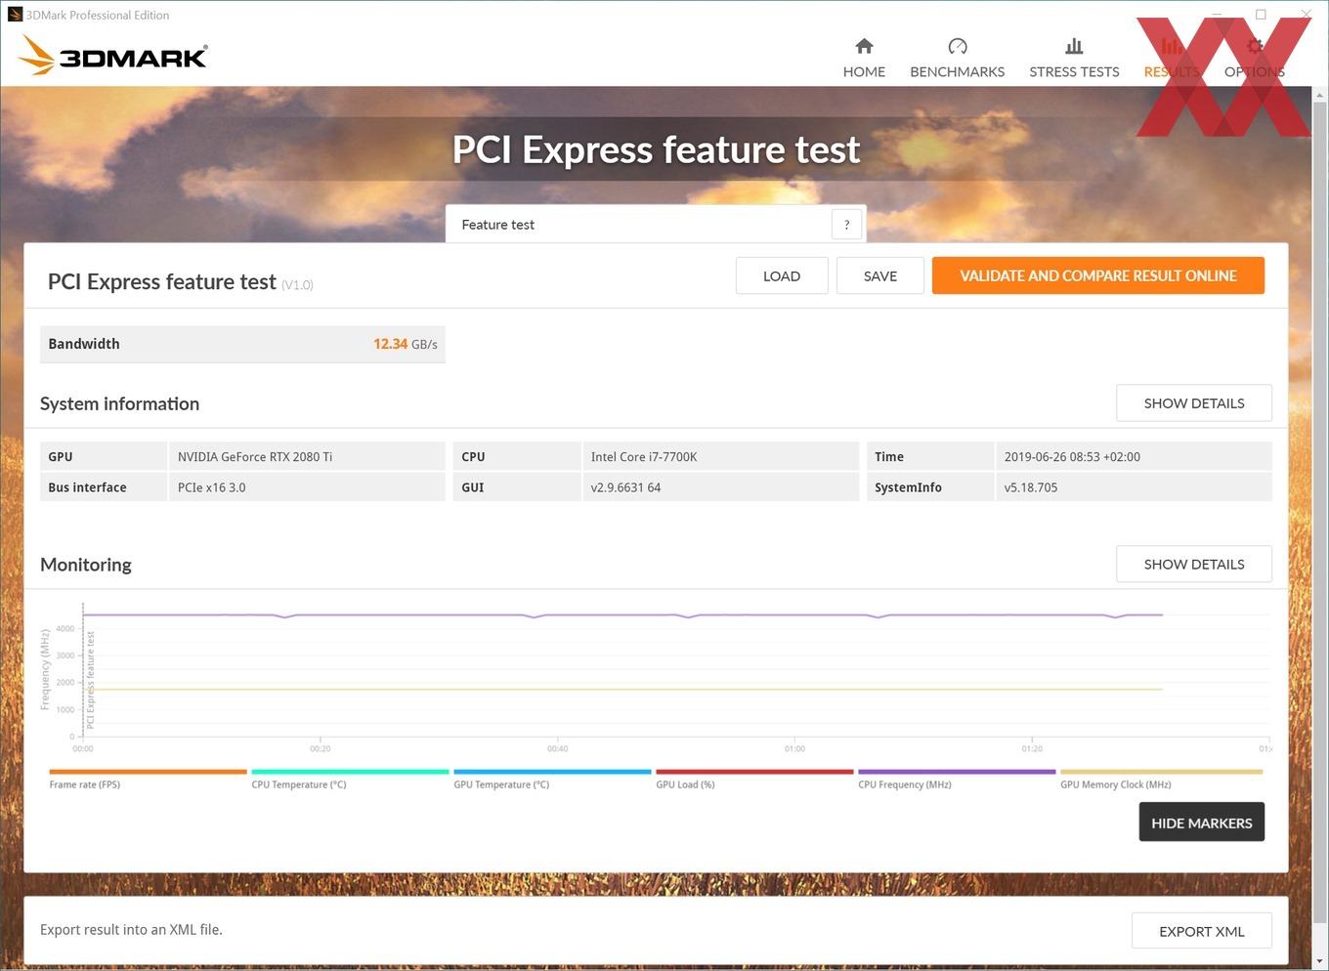
Task: Toggle GPU Temperature legend
Action: [x=552, y=778]
